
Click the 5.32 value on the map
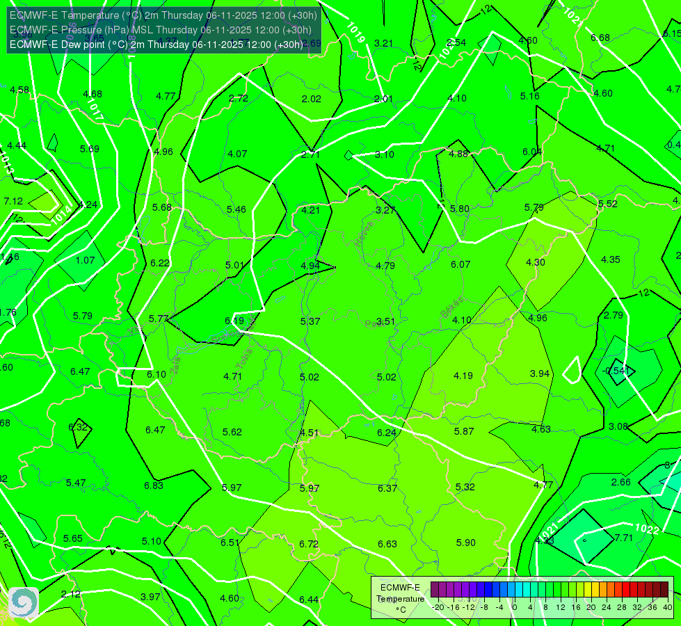coord(465,487)
